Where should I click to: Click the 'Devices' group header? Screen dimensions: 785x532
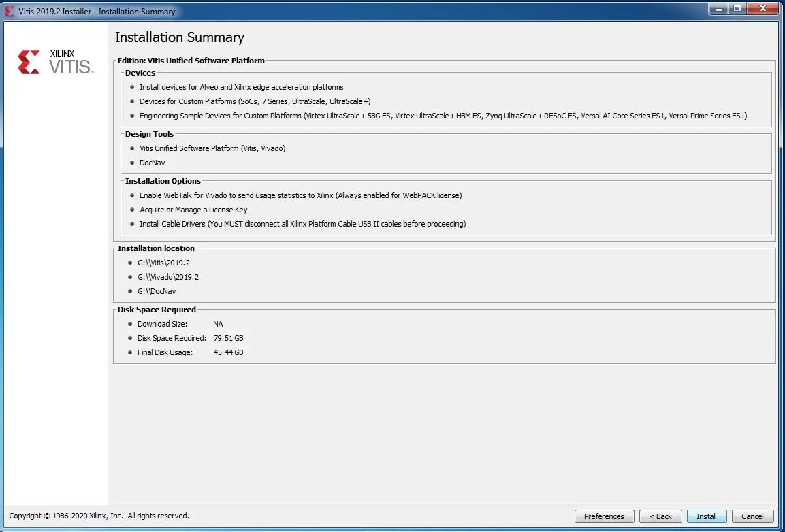(140, 73)
